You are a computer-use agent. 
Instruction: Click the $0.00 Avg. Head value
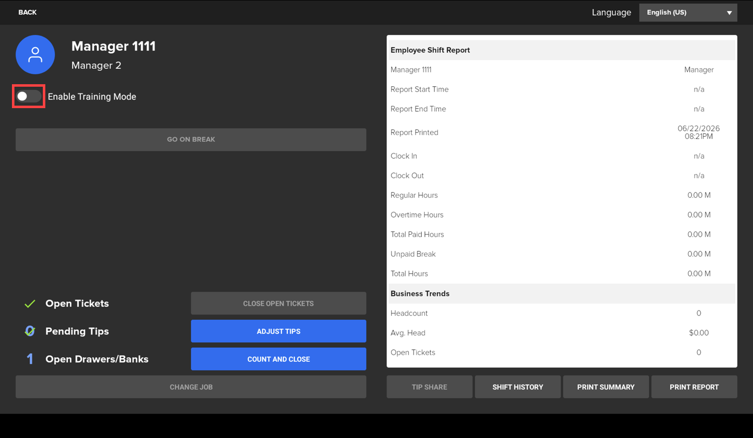click(699, 333)
